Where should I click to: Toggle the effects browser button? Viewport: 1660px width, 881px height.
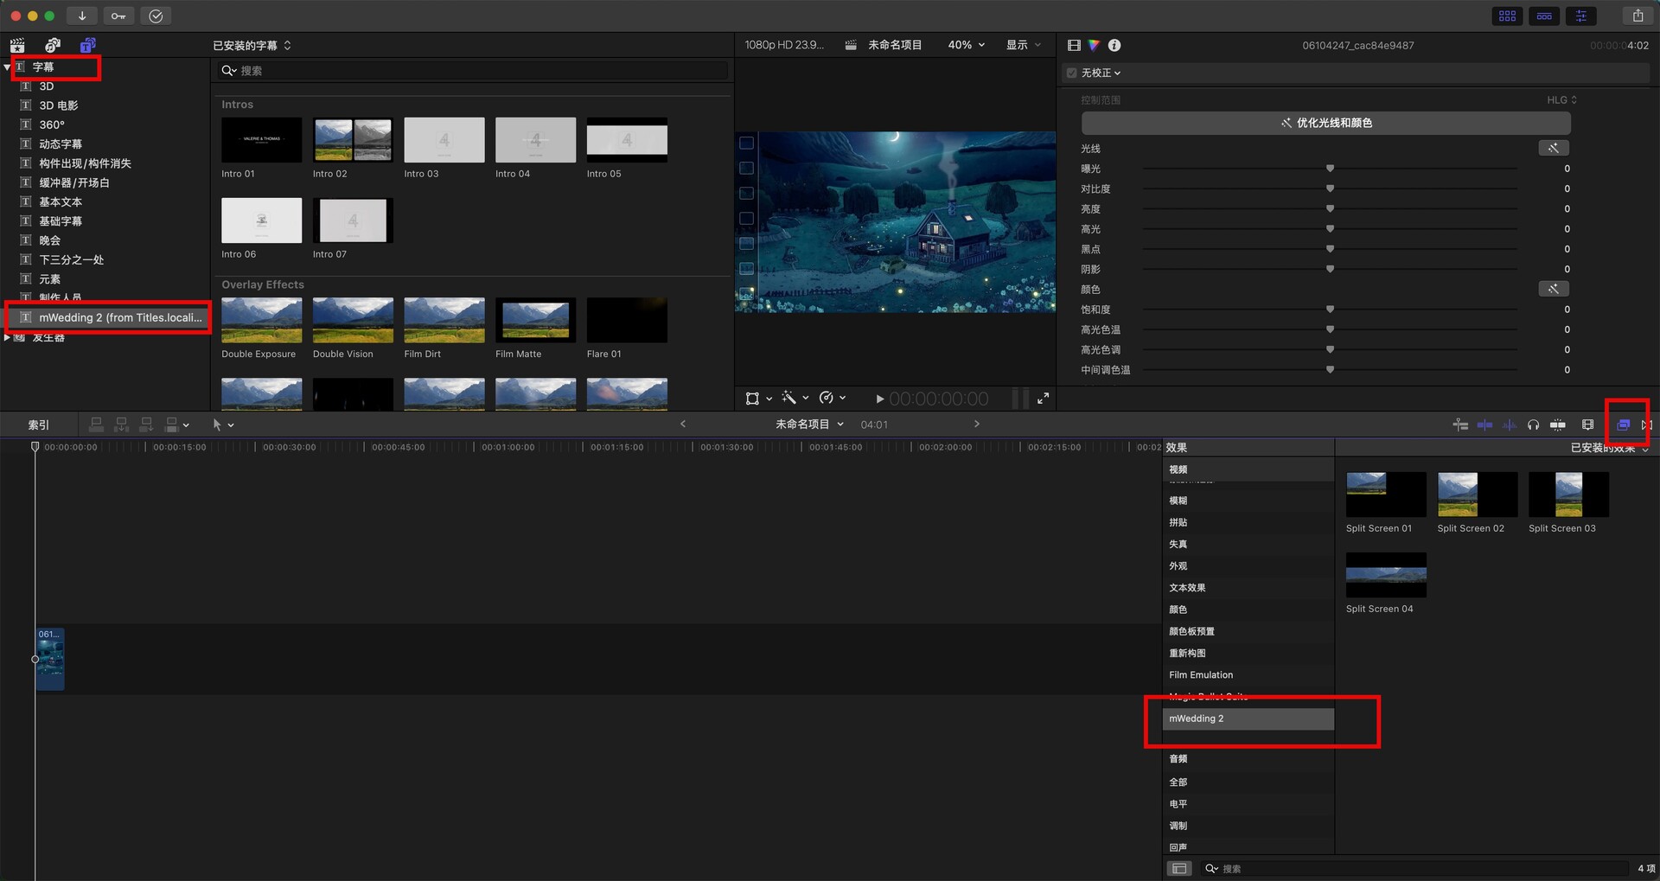click(1624, 425)
